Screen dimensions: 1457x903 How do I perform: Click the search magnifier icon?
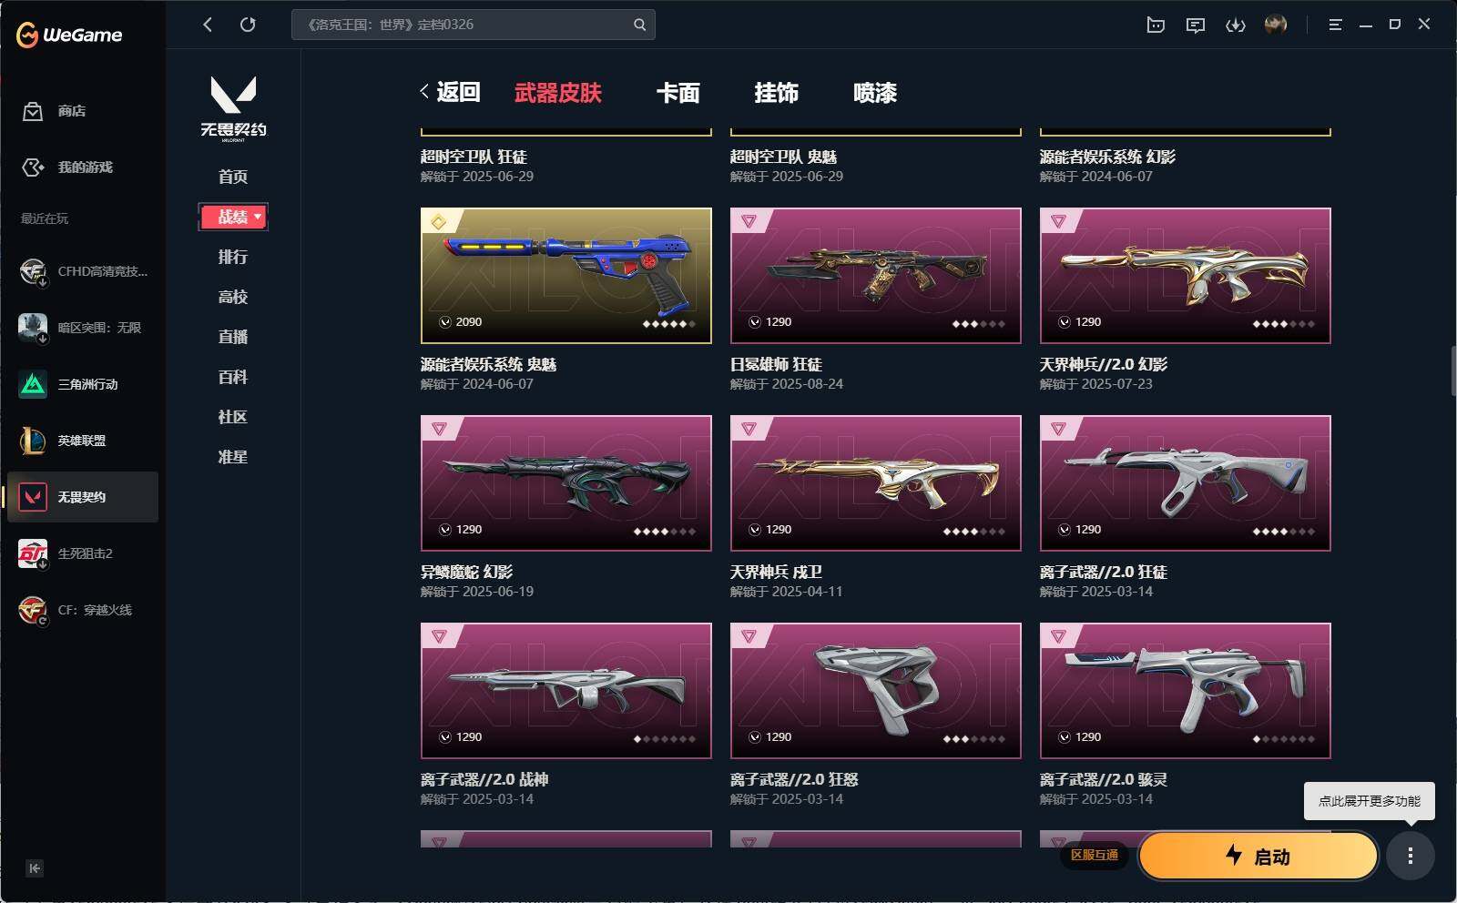click(639, 25)
